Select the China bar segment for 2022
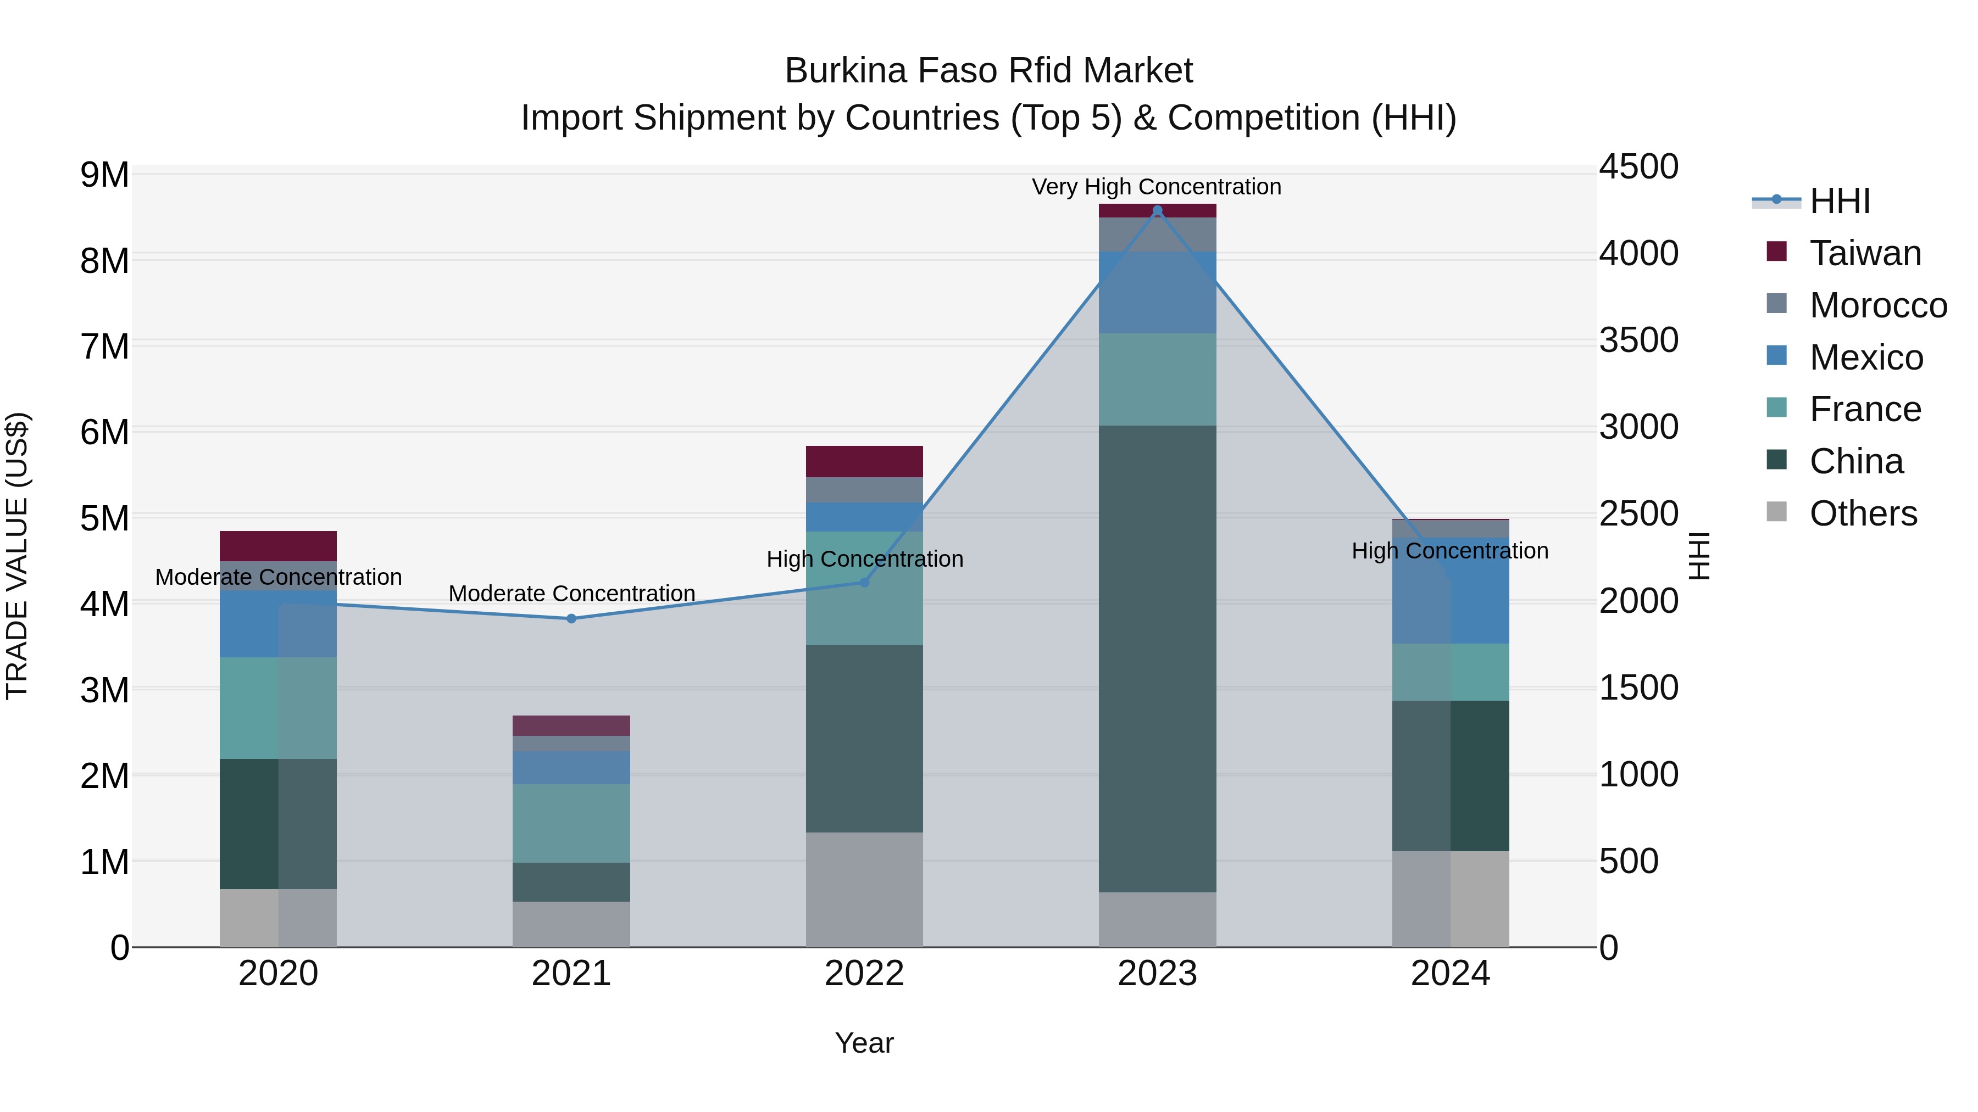The width and height of the screenshot is (1978, 1112). coord(864,739)
